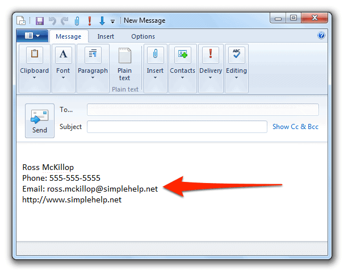The height and width of the screenshot is (274, 348).
Task: Click the Show Cc & Bcc link
Action: [x=295, y=127]
